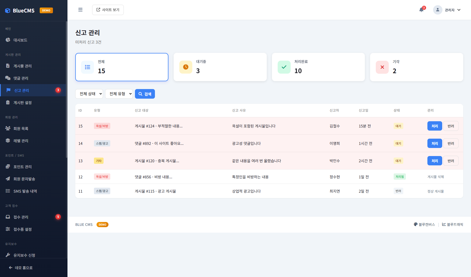The height and width of the screenshot is (277, 471).
Task: Open the 전체 유형 type dropdown
Action: tap(119, 94)
